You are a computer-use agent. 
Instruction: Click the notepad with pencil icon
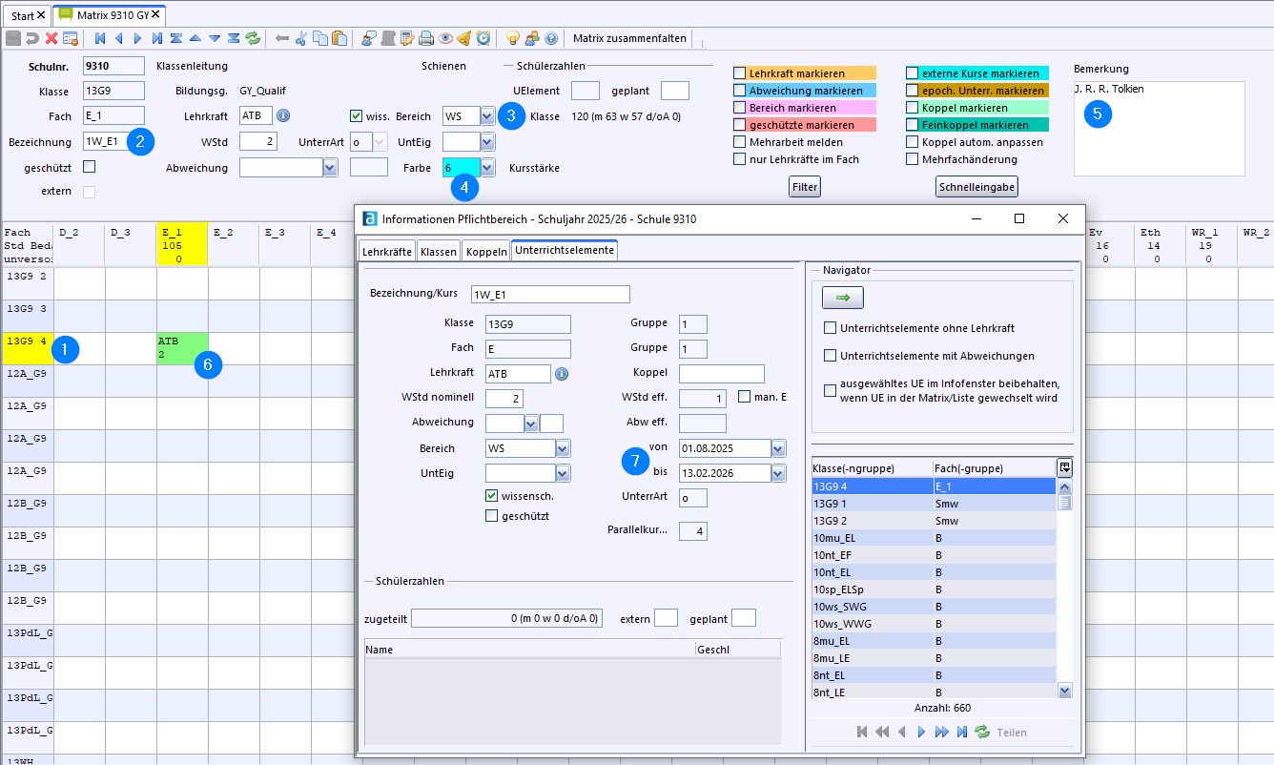(407, 38)
